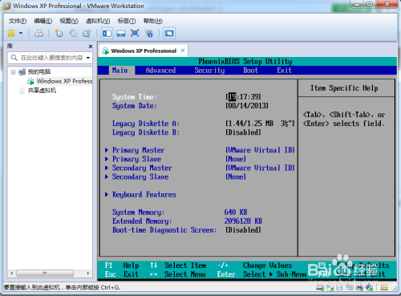This screenshot has width=401, height=296.
Task: Select 我的电脑 in library tree
Action: [39, 71]
